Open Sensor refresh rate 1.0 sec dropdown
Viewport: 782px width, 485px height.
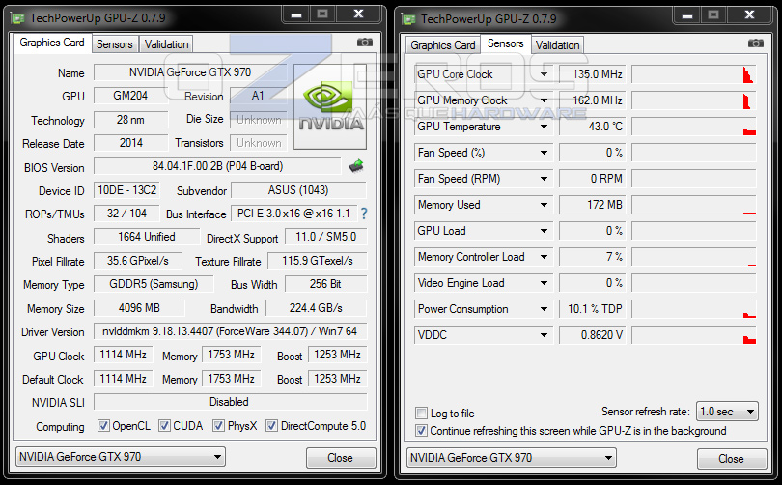(727, 412)
